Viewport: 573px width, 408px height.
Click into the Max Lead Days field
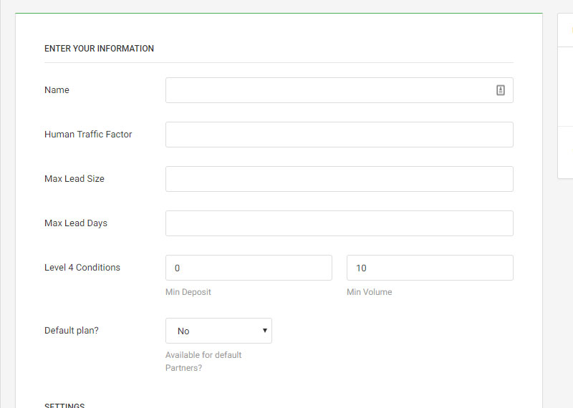(339, 223)
